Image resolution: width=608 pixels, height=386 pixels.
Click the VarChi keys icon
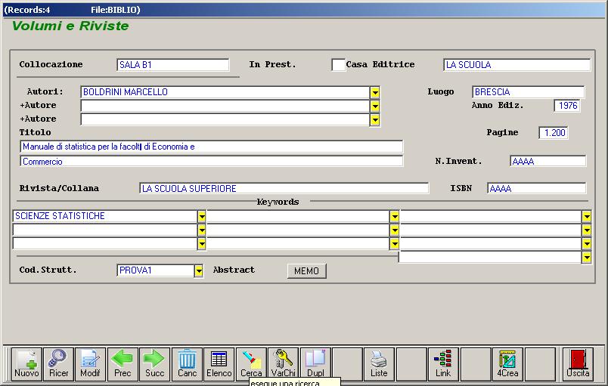click(283, 364)
